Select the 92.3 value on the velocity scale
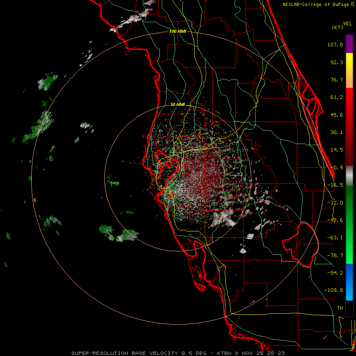 coord(337,62)
